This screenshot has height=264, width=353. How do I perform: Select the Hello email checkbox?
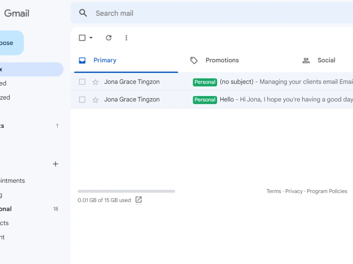pyautogui.click(x=82, y=100)
